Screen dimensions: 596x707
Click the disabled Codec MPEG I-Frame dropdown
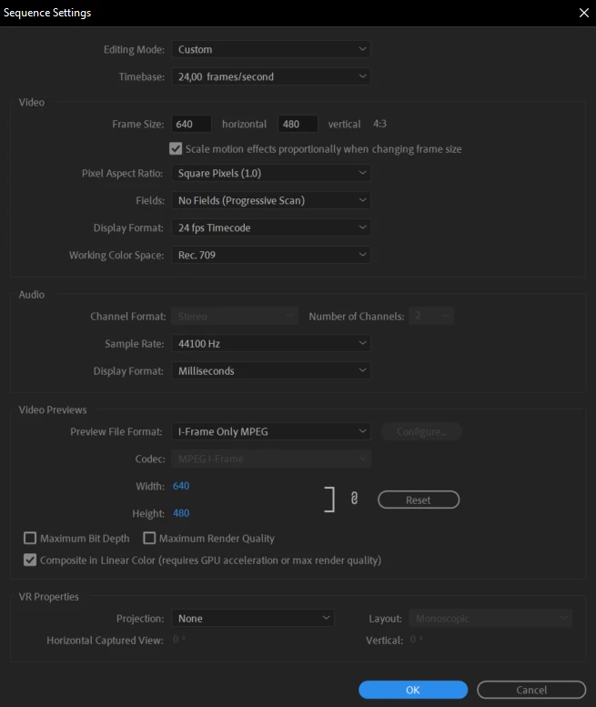click(x=271, y=459)
